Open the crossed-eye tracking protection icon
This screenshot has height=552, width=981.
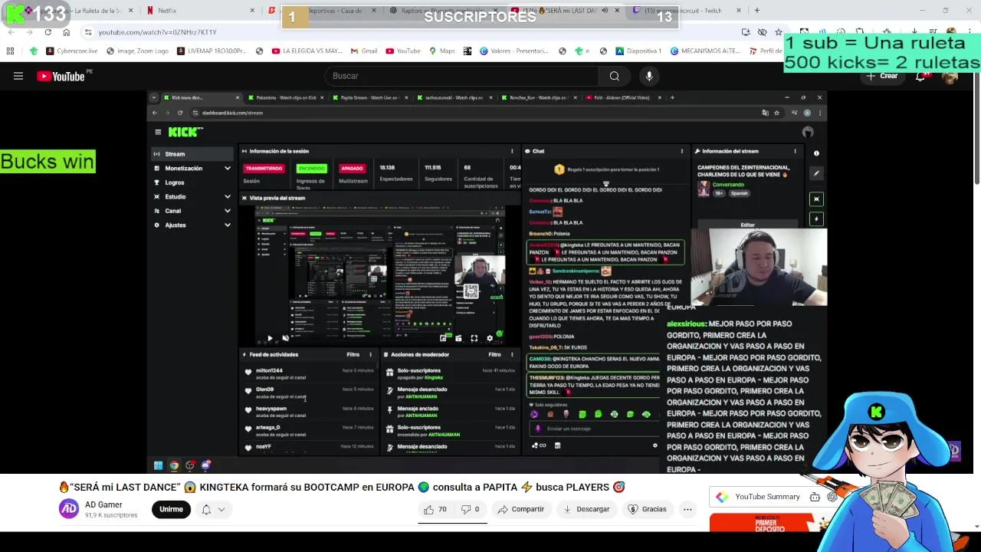762,32
